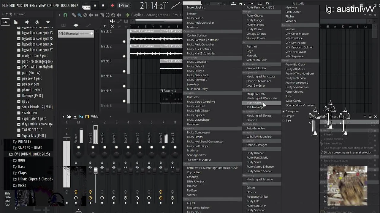Image resolution: width=380 pixels, height=213 pixels.
Task: Select the playback speaker tool in playlist
Action: click(x=119, y=15)
